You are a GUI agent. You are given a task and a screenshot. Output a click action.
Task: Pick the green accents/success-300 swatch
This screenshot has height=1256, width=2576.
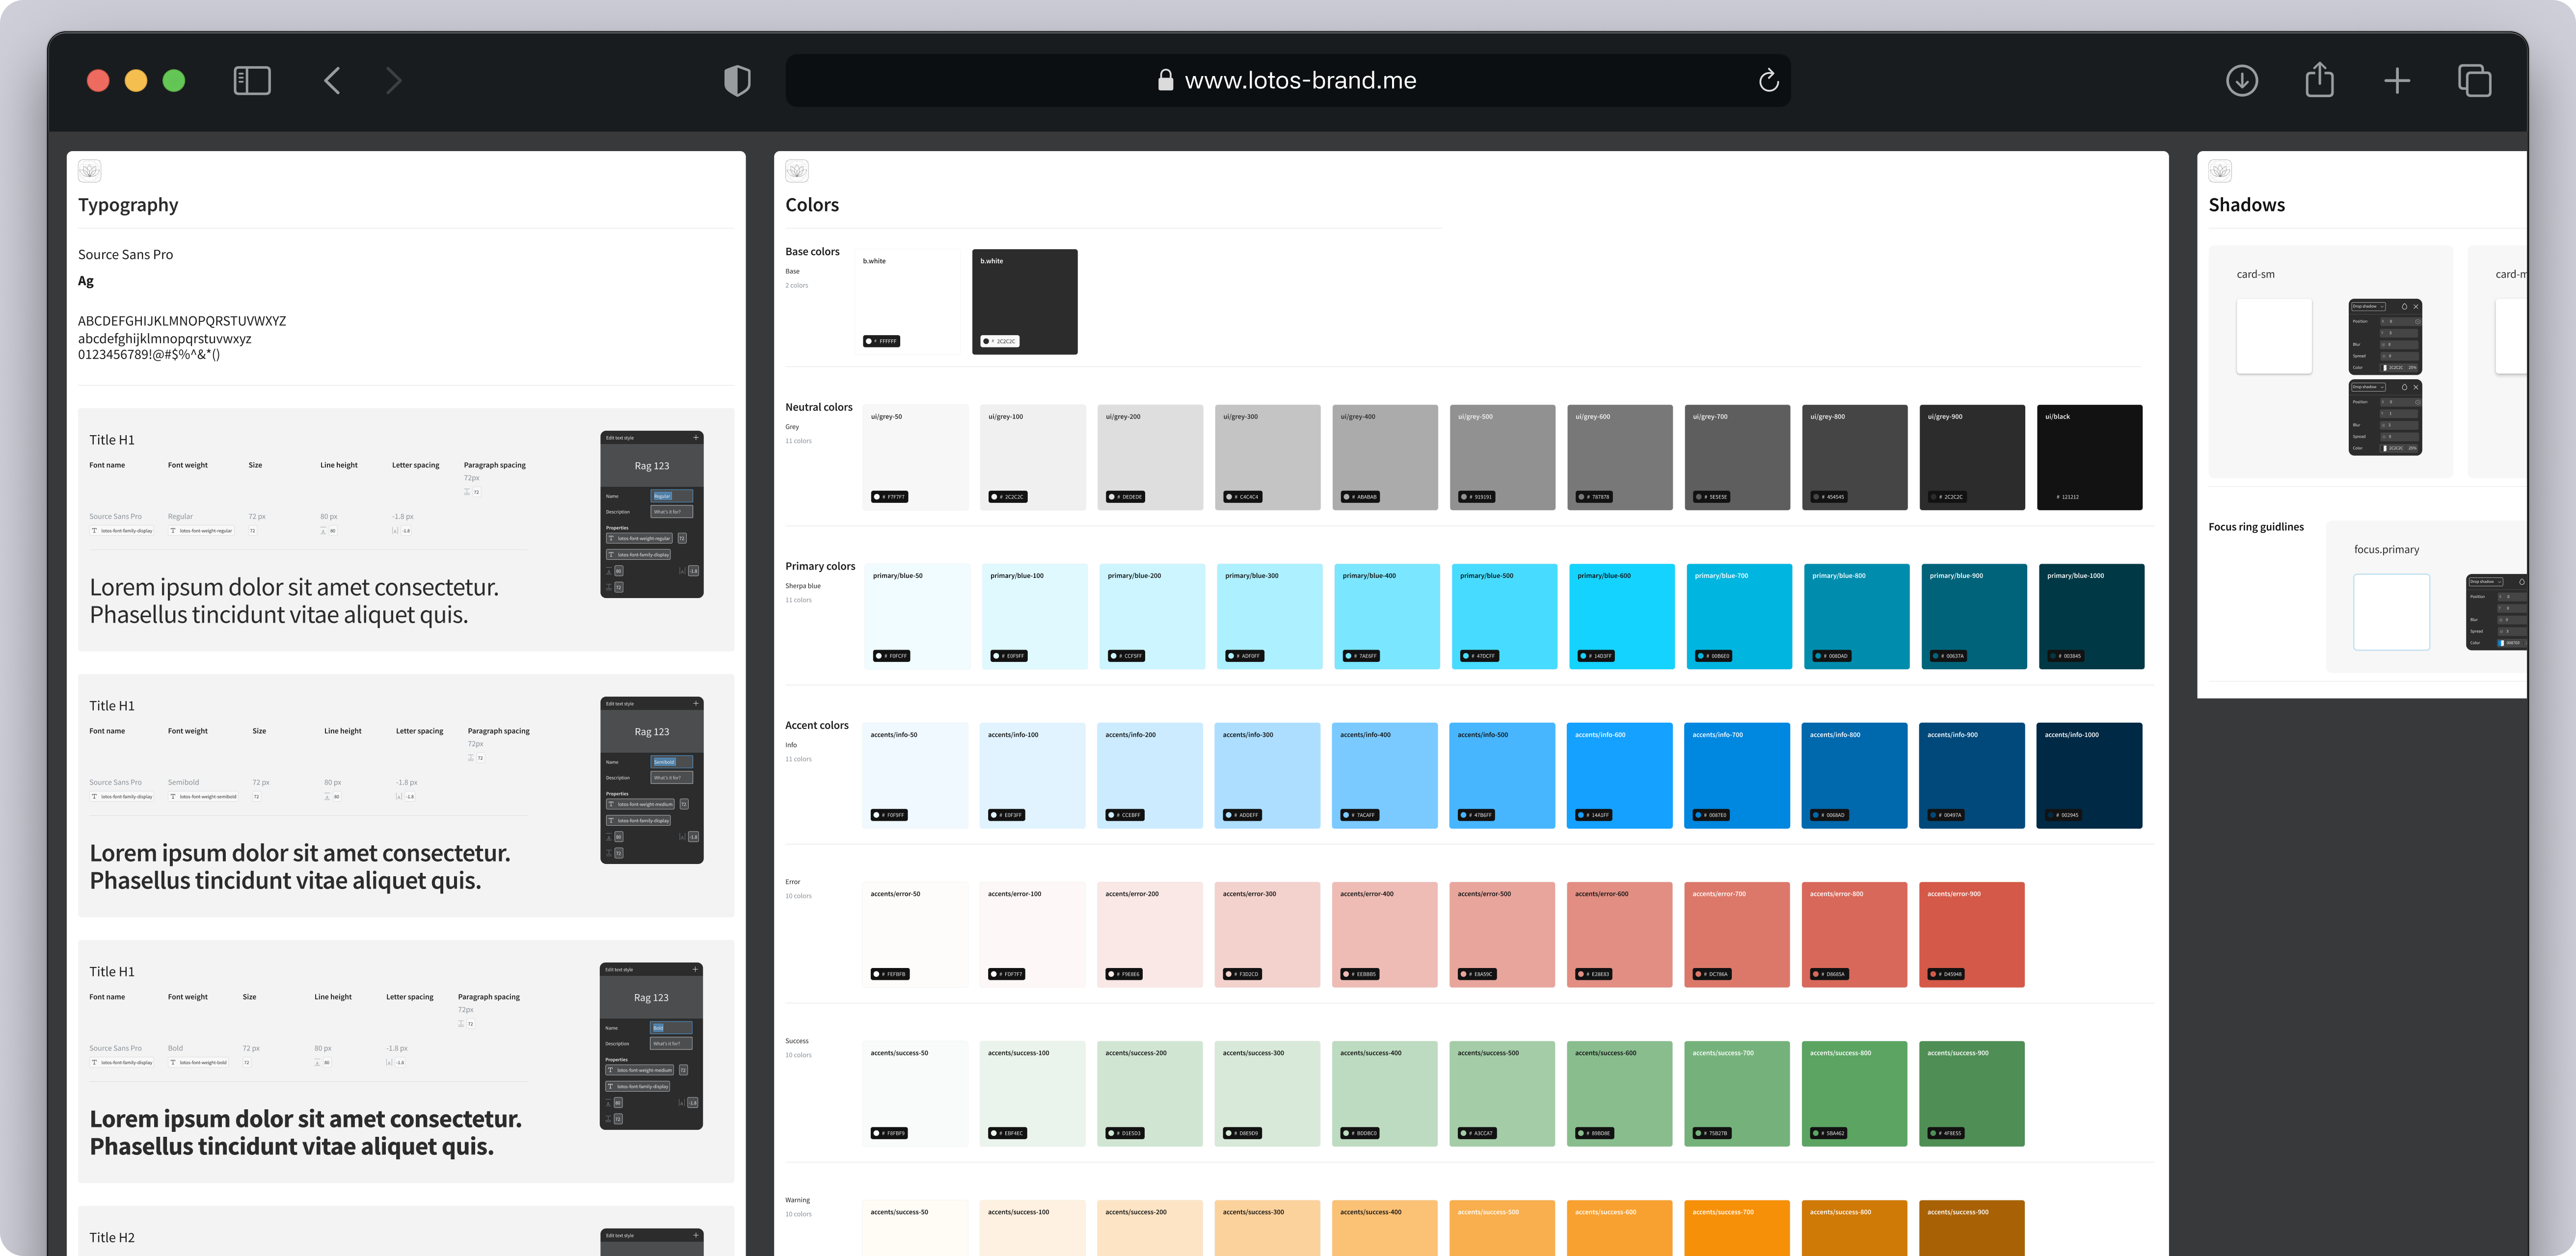[x=1268, y=1094]
